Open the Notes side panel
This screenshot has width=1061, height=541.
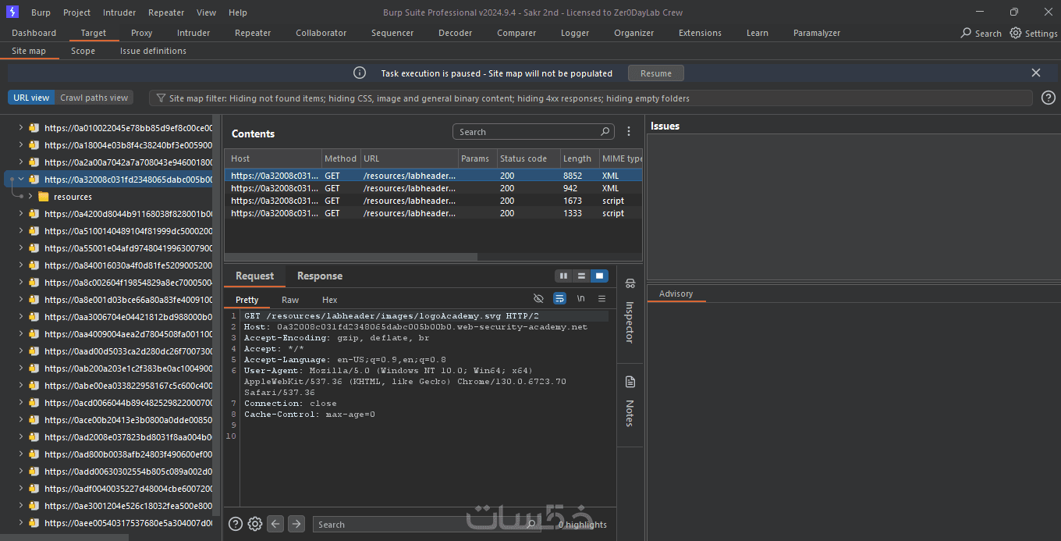click(630, 402)
